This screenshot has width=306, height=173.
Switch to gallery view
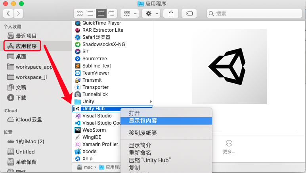tap(112, 13)
